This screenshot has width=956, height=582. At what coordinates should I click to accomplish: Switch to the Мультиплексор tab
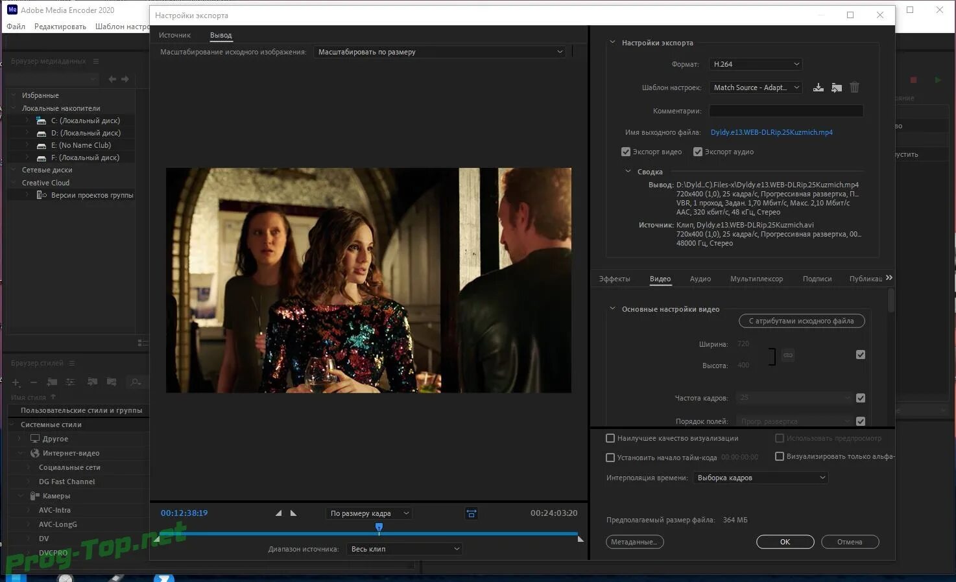point(756,279)
